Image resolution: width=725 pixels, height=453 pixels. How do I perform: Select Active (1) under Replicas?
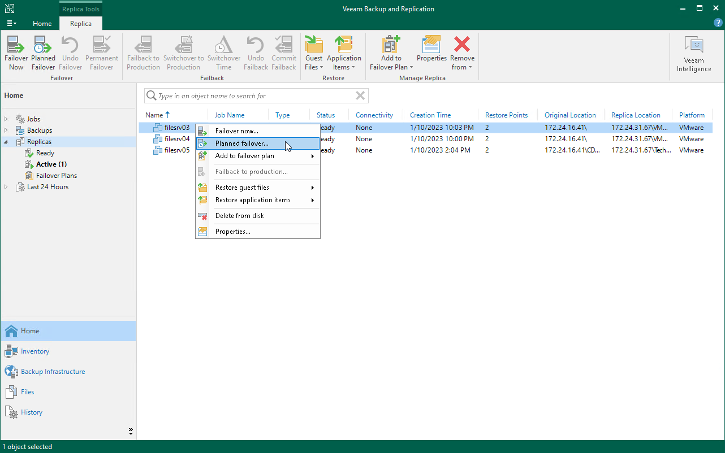pyautogui.click(x=51, y=164)
